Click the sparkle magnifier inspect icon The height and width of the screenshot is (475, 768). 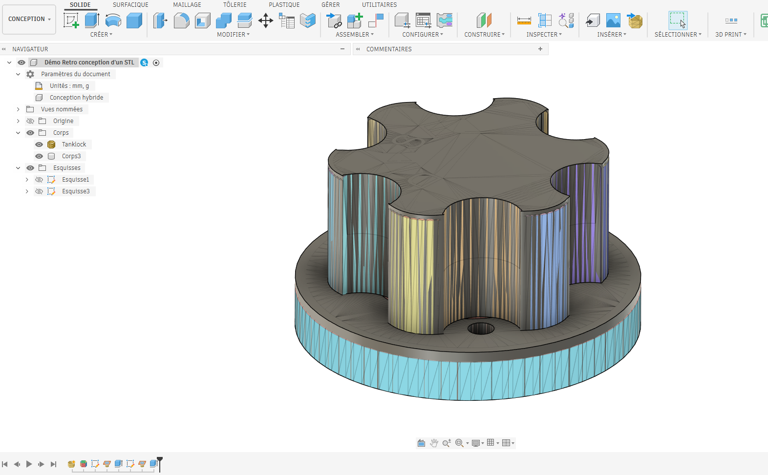pyautogui.click(x=566, y=21)
